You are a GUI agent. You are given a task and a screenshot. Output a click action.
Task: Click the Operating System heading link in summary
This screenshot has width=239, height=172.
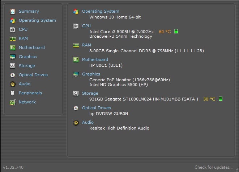(101, 11)
